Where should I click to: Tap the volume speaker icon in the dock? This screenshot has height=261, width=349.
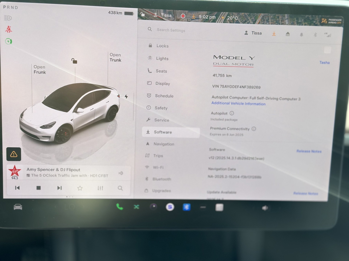pyautogui.click(x=265, y=208)
